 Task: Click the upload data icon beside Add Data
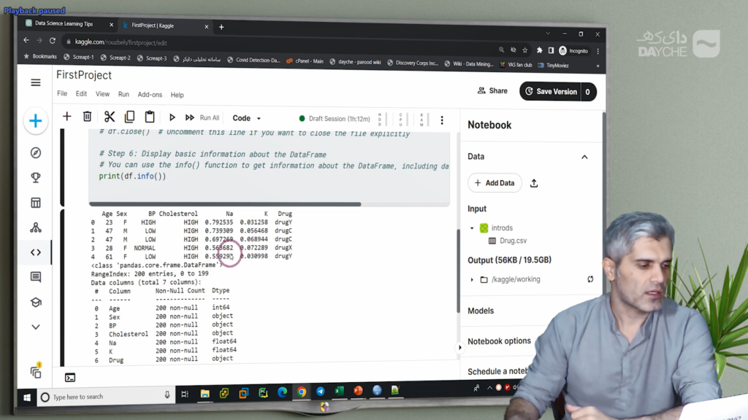coord(534,183)
